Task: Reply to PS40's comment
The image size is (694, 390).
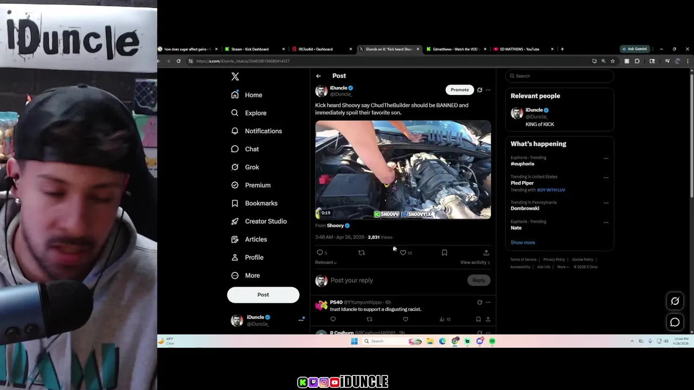Action: (333, 320)
